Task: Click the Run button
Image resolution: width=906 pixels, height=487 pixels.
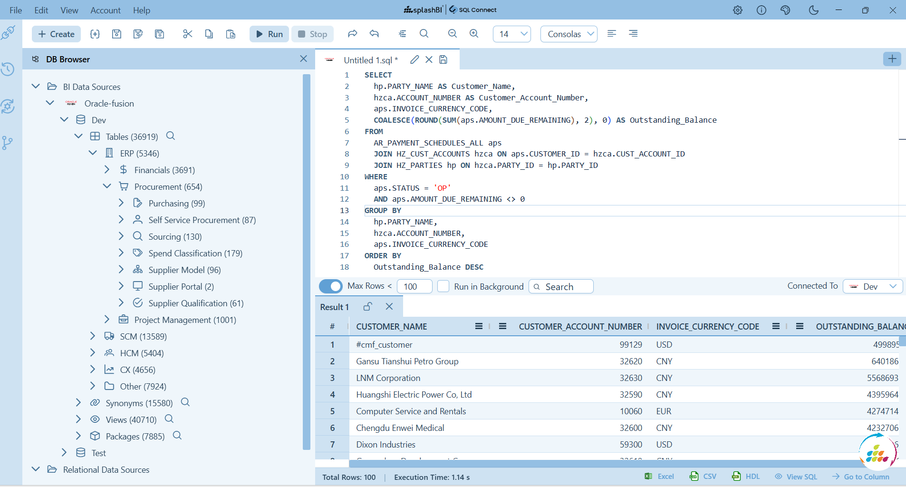Action: (x=270, y=34)
